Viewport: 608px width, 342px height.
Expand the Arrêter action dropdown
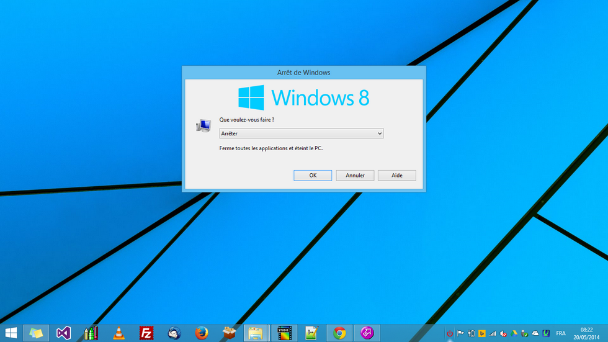(302, 133)
